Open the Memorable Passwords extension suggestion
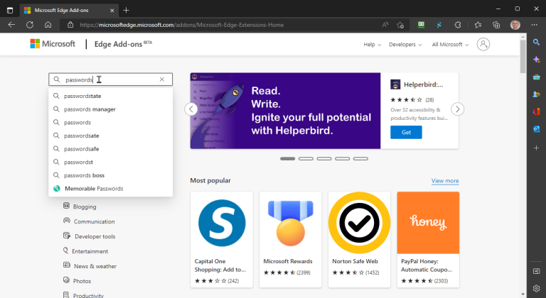Viewport: 546px width, 298px height. (x=110, y=189)
